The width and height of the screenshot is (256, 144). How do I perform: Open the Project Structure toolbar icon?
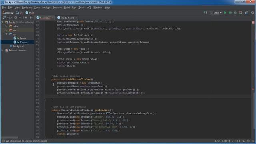point(246,12)
